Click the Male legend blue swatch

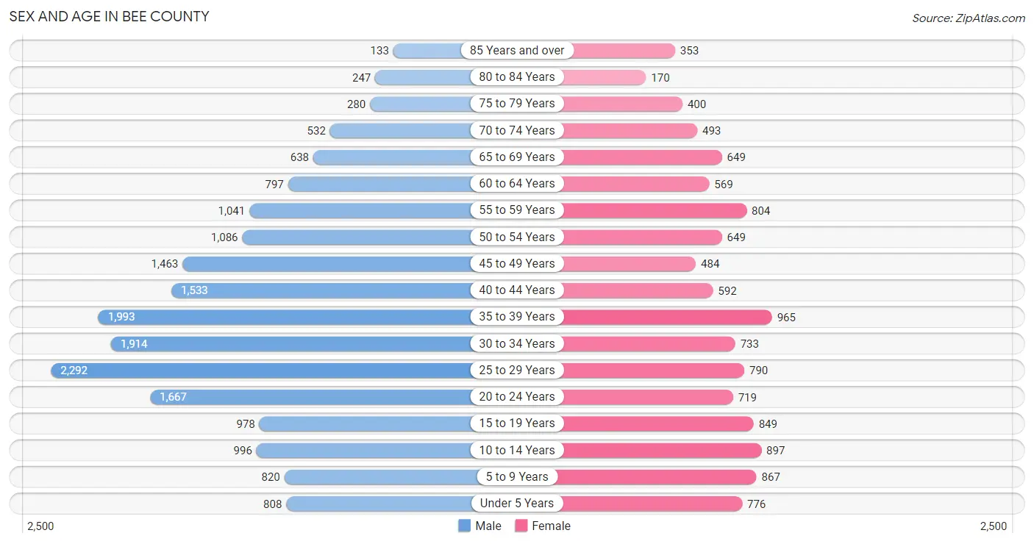464,526
